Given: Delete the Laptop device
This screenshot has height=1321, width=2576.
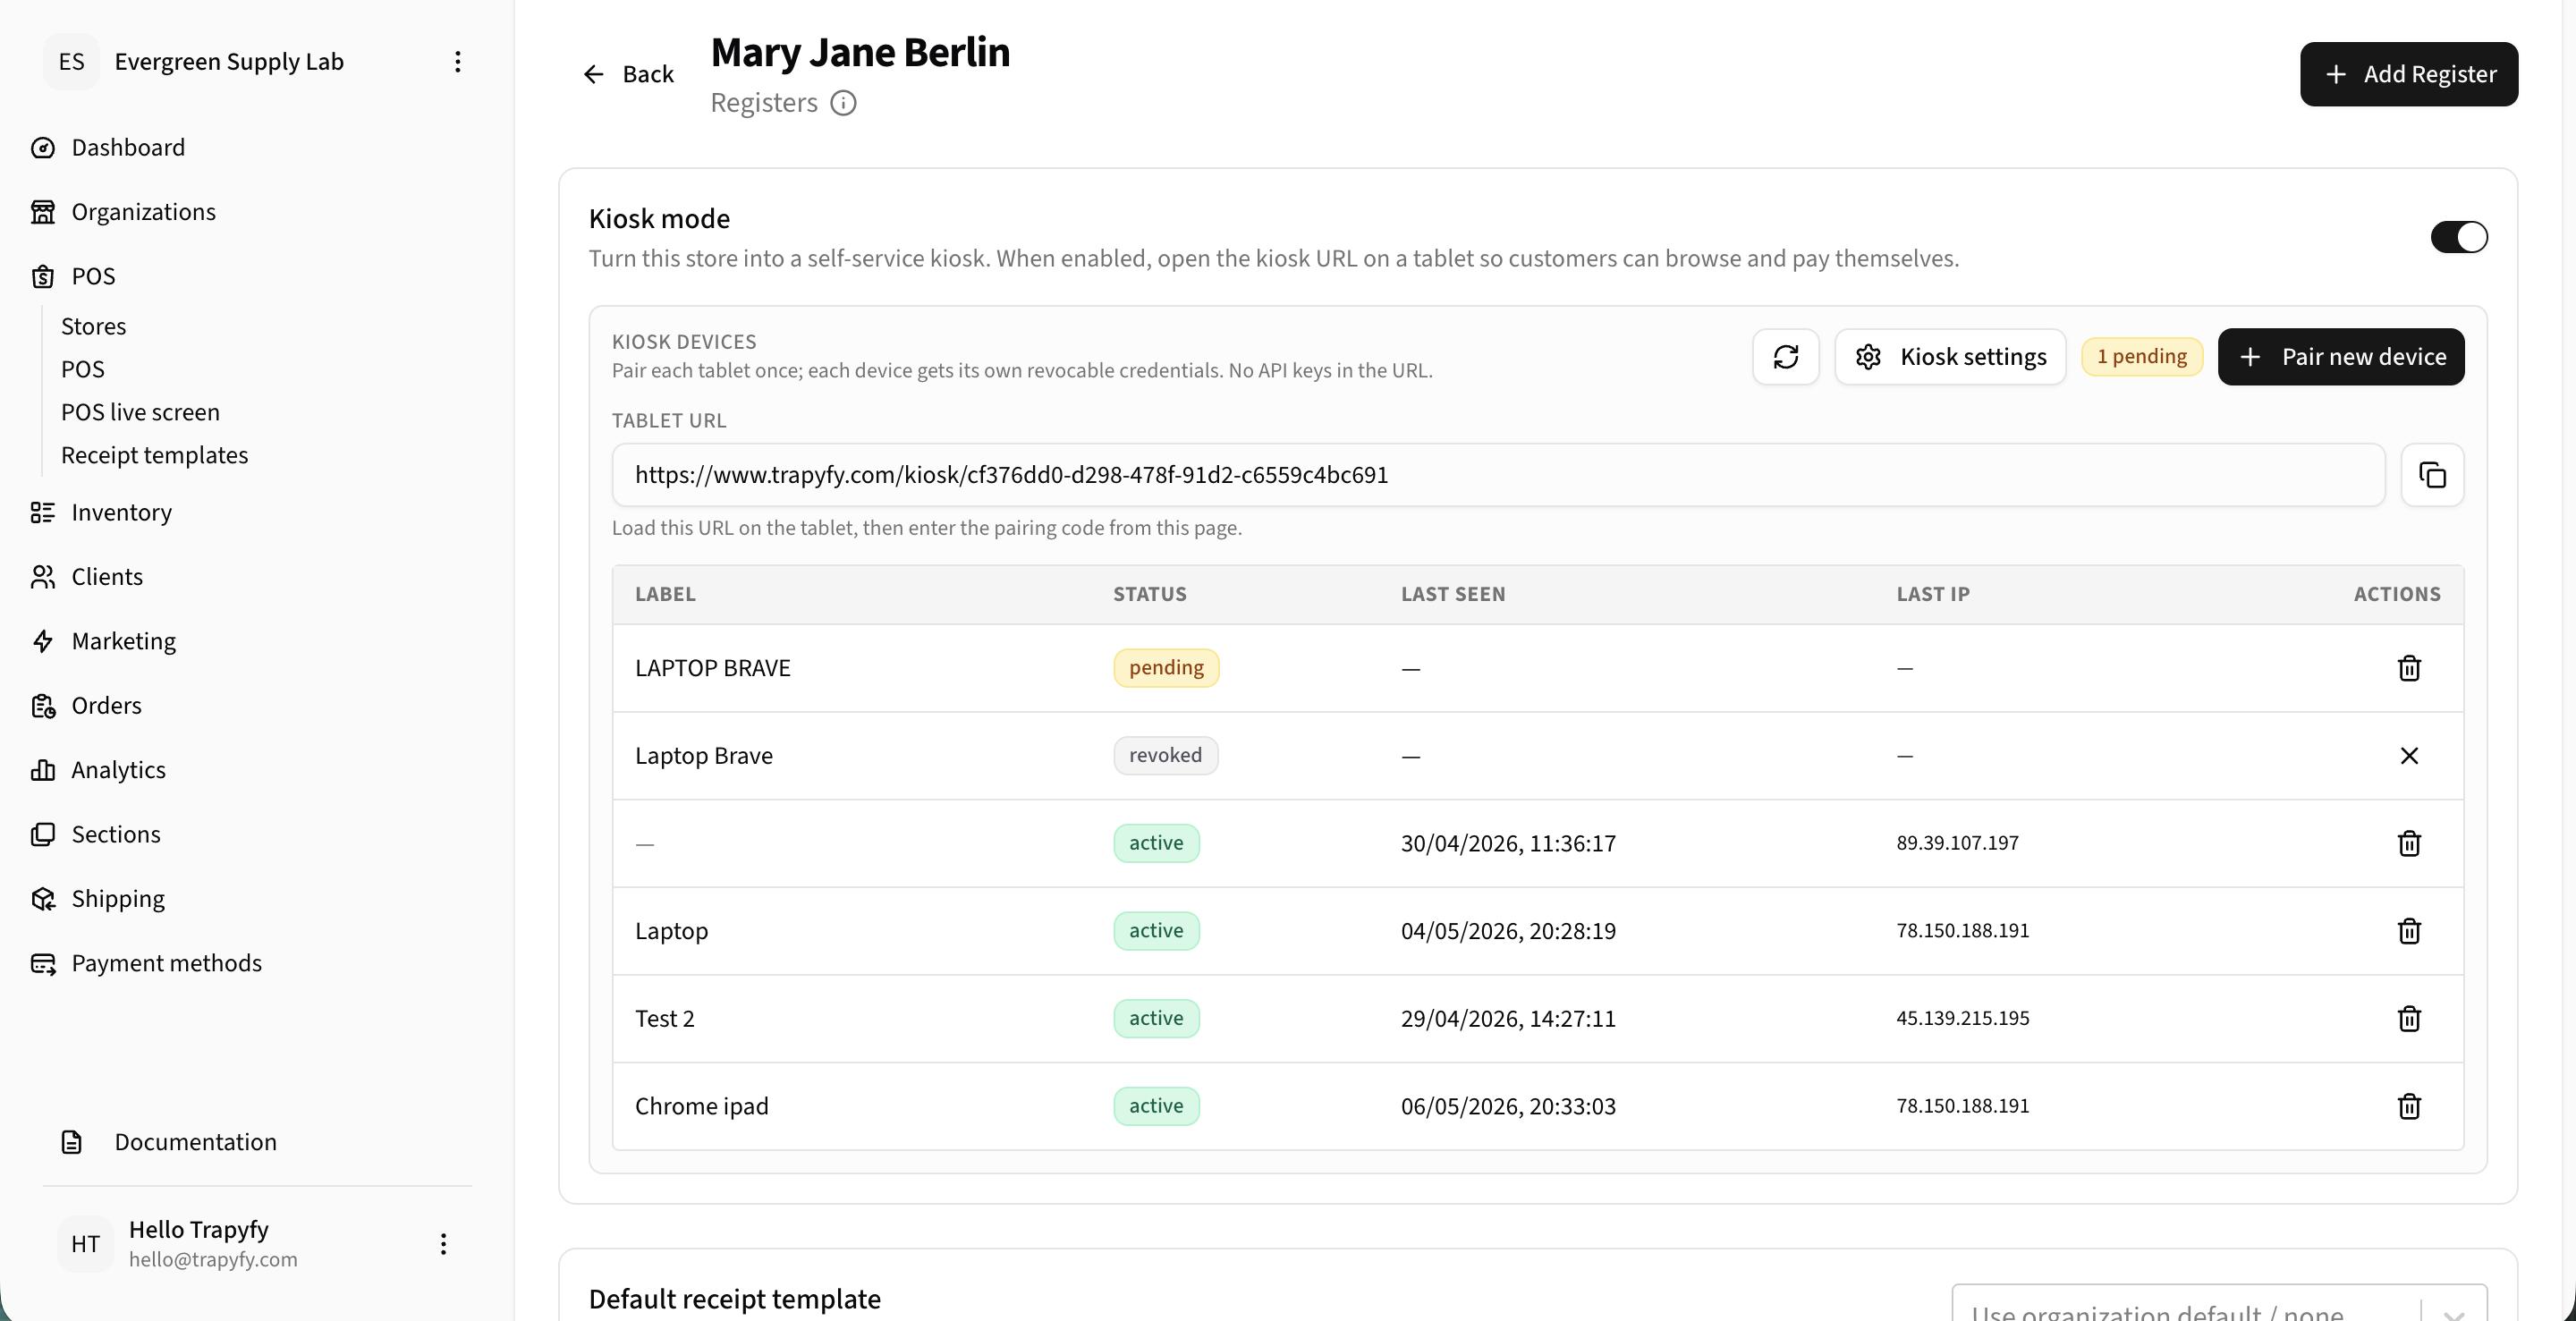Looking at the screenshot, I should click(x=2409, y=931).
